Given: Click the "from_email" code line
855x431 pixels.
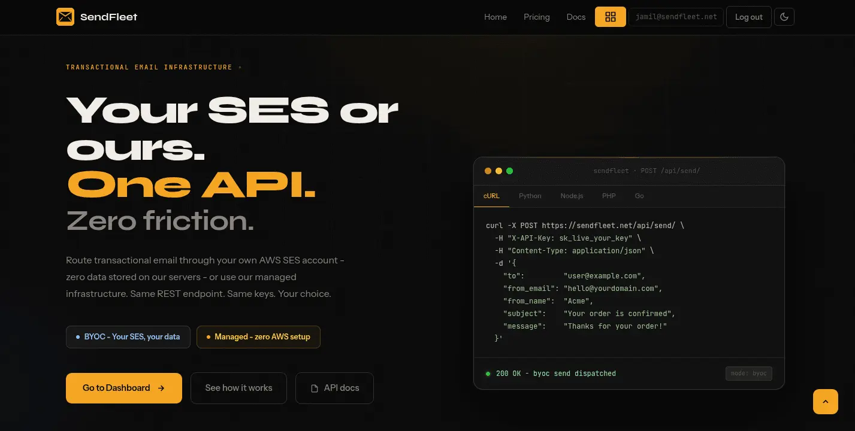Looking at the screenshot, I should pos(582,289).
